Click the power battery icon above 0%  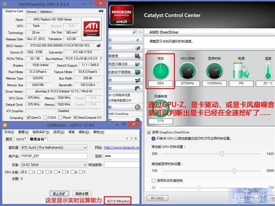(241, 70)
